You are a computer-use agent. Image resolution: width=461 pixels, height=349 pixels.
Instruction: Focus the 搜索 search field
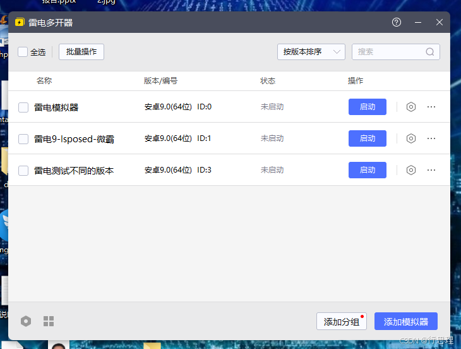point(396,52)
